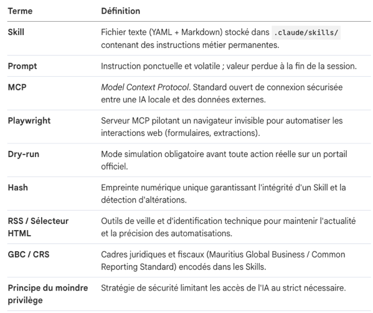
Task: Select the GBC / CRS term cell
Action: coord(29,254)
